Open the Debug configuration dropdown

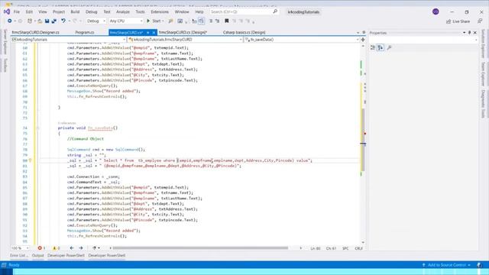96,21
